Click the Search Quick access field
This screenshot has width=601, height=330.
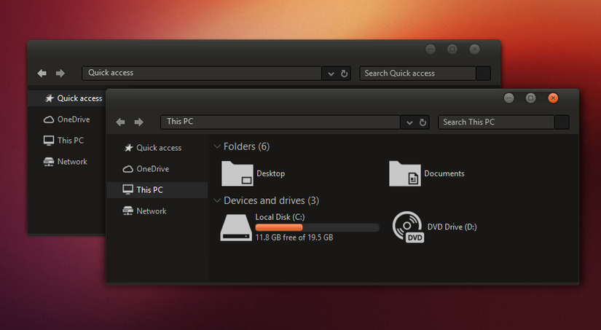418,74
